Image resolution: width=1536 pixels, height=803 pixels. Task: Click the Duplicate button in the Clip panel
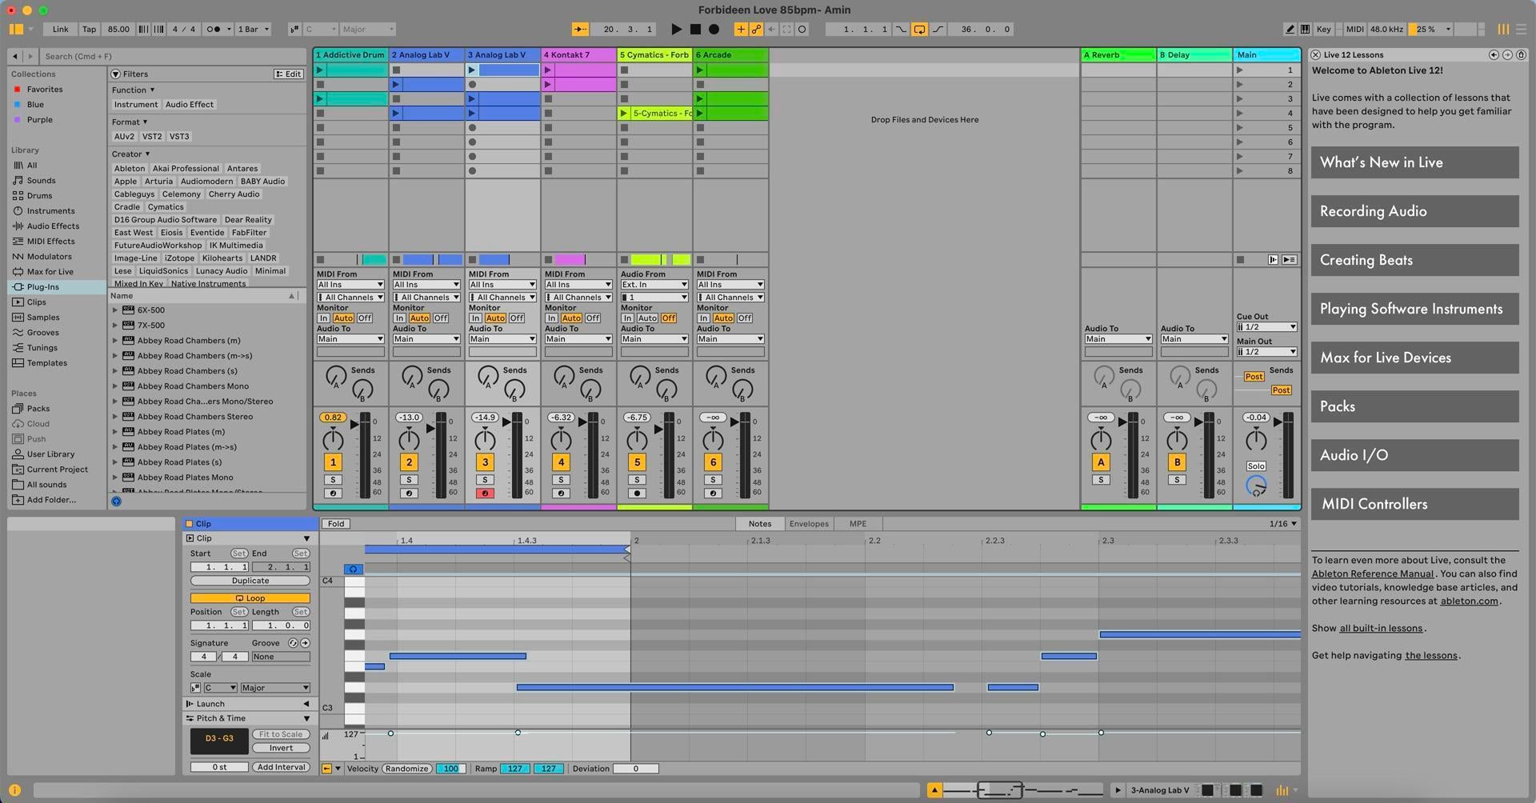pyautogui.click(x=249, y=581)
